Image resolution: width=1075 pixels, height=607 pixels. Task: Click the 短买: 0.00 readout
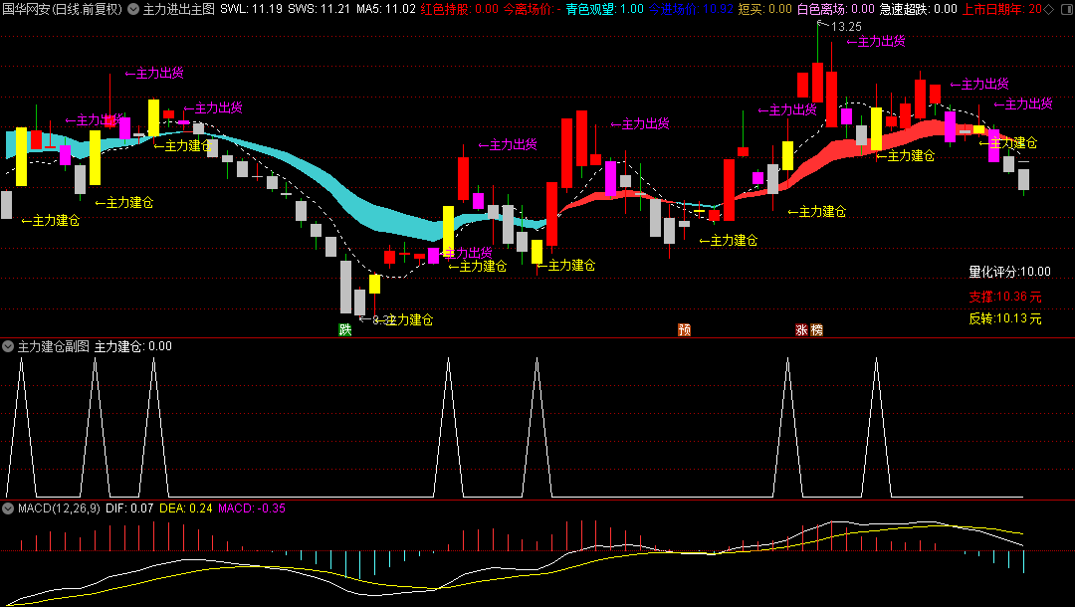click(765, 10)
